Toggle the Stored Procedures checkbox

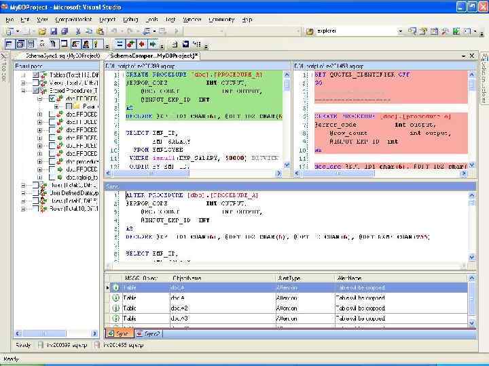pos(35,91)
